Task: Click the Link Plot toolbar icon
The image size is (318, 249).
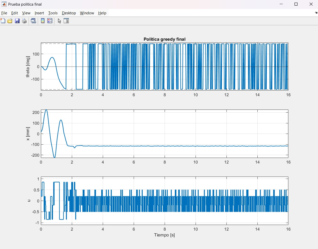Action: click(33, 21)
